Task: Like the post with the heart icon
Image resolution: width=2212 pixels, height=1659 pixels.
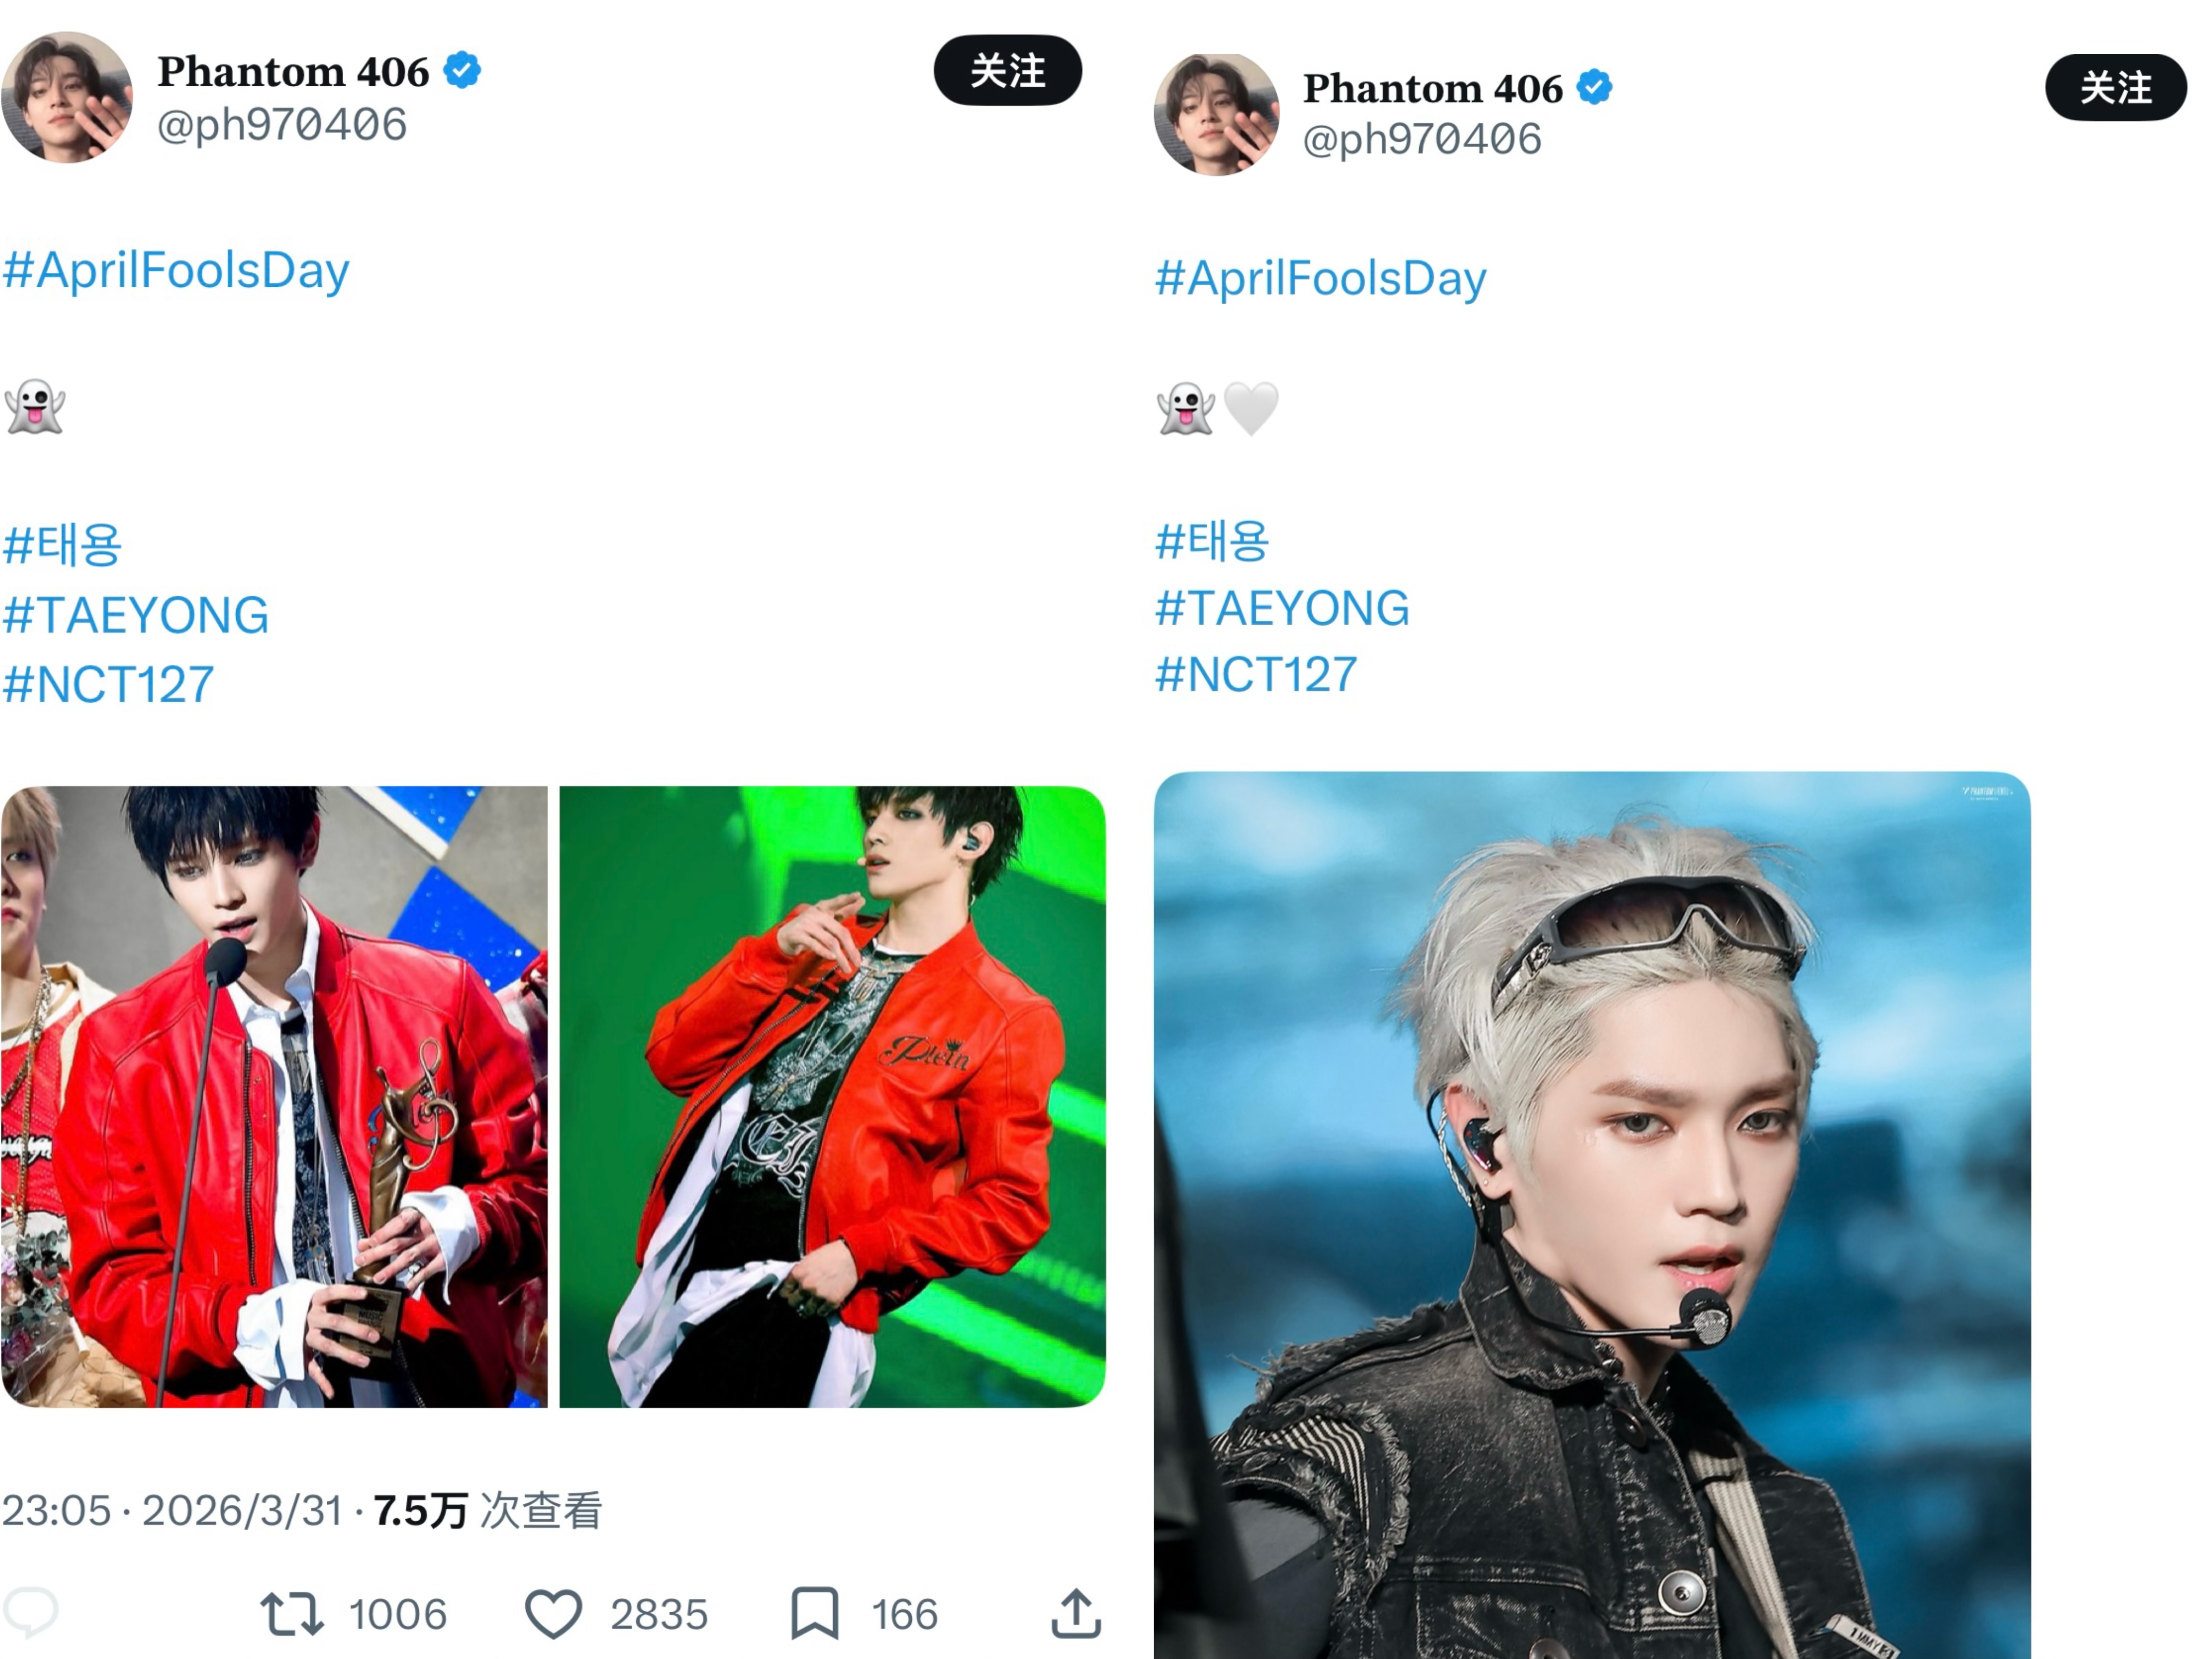Action: tap(553, 1614)
